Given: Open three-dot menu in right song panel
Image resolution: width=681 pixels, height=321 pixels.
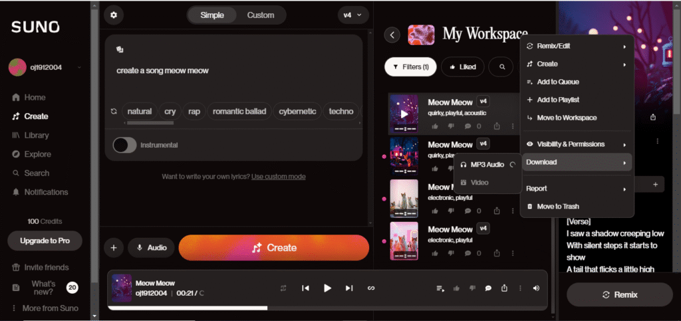Looking at the screenshot, I should (x=658, y=141).
